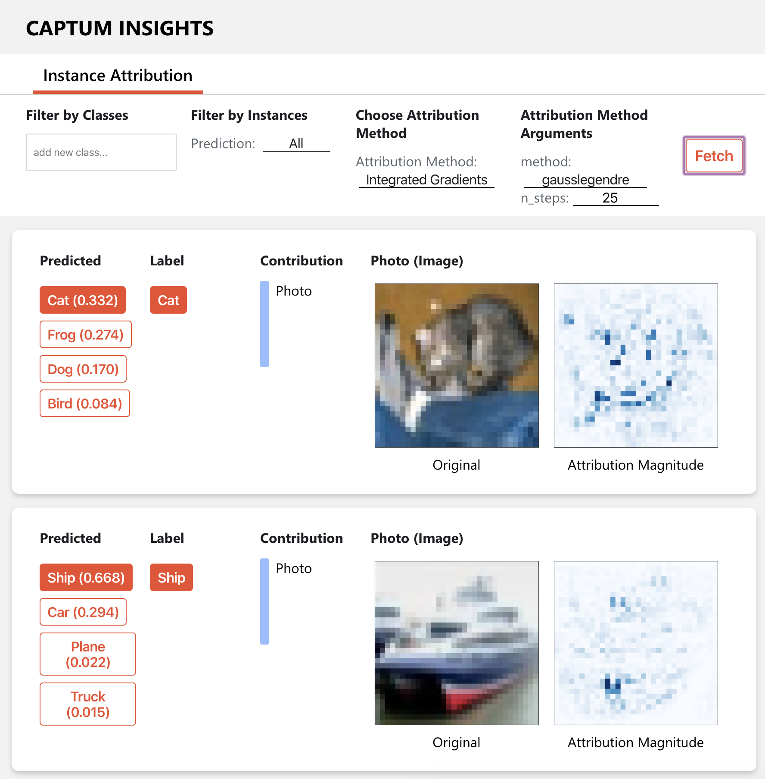765x779 pixels.
Task: Select the Plane (0.022) prediction
Action: (x=87, y=654)
